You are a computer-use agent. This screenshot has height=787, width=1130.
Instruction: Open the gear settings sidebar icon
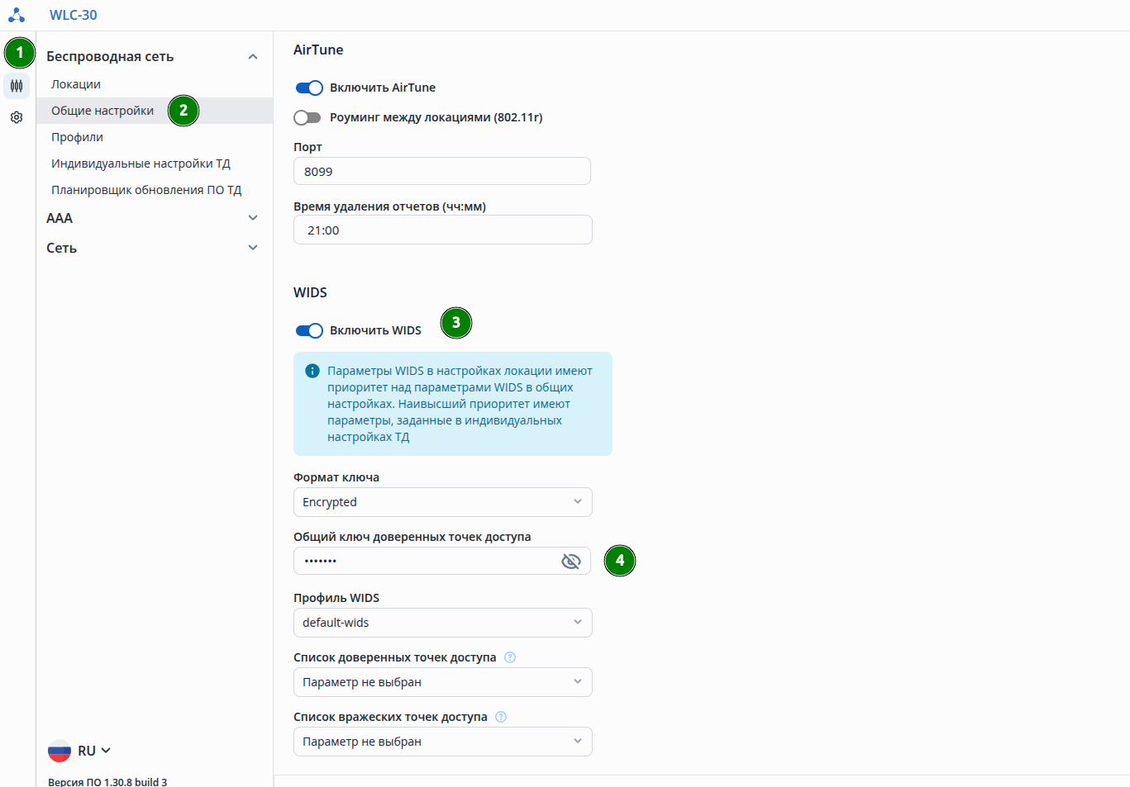pyautogui.click(x=17, y=117)
